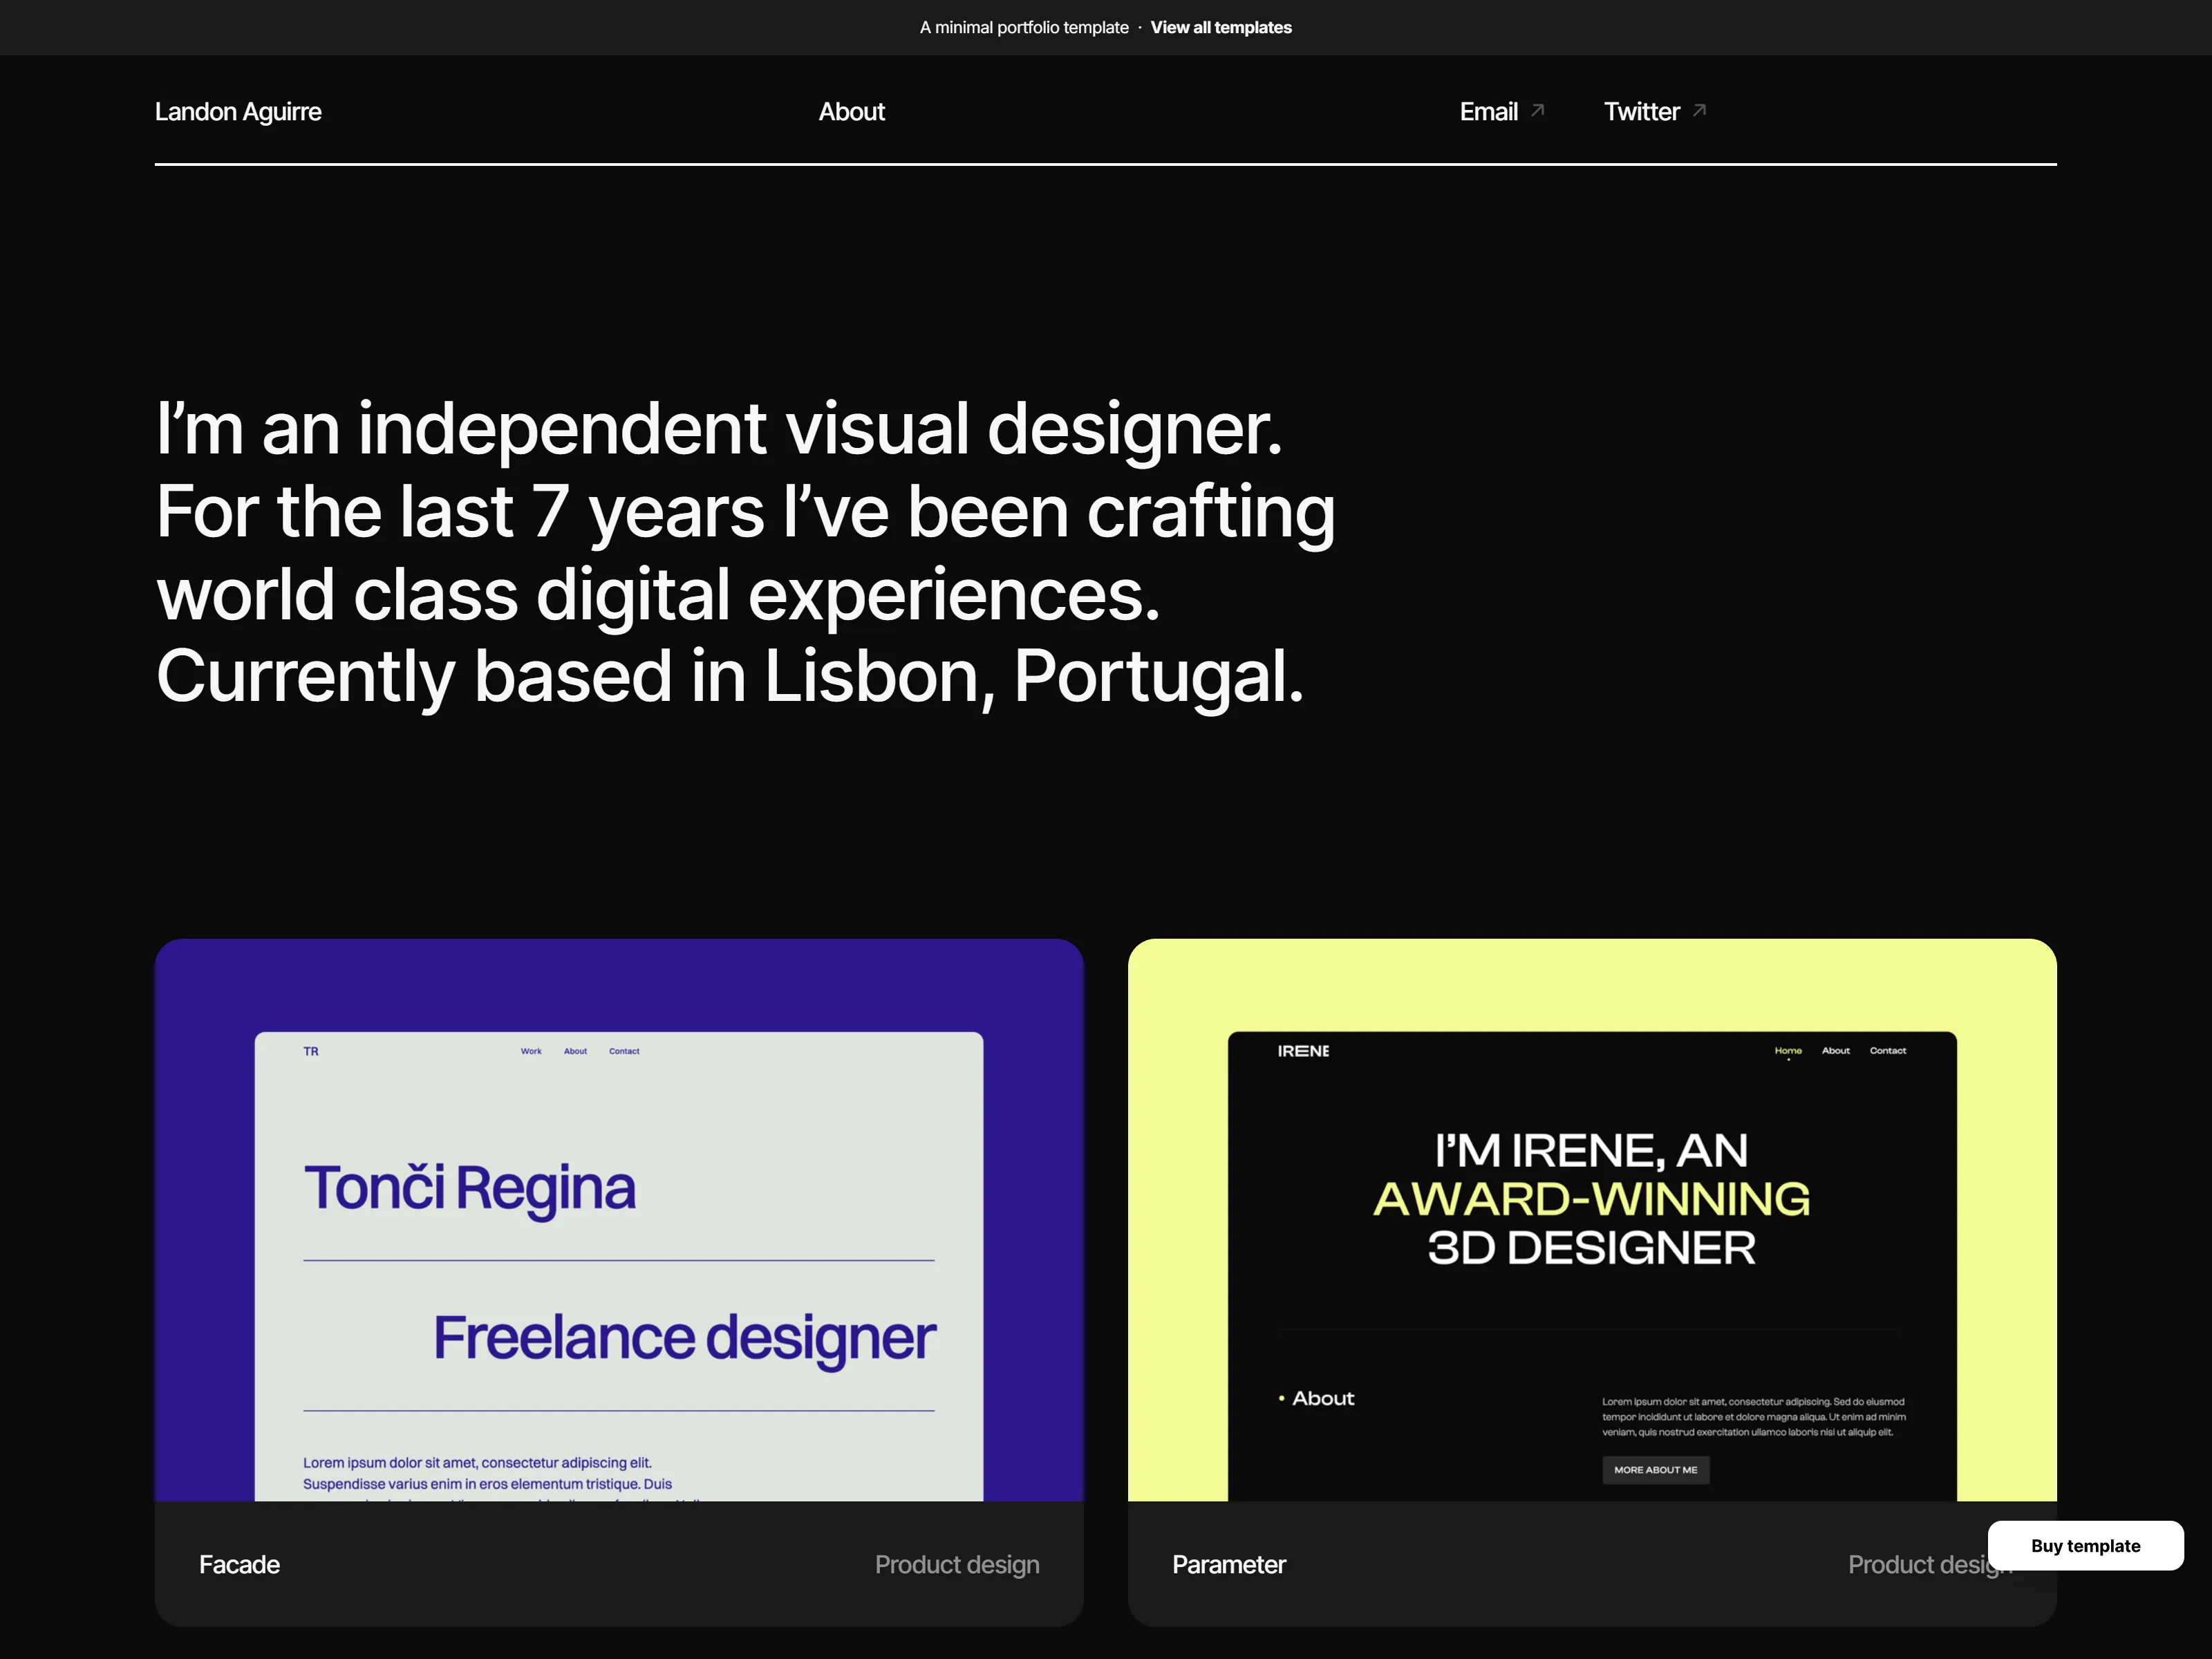The height and width of the screenshot is (1659, 2212).
Task: Open the Email link in header
Action: [1488, 112]
